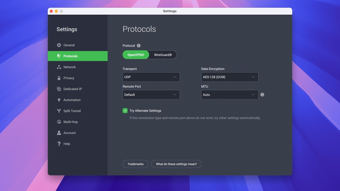Click the General gear icon in the sidebar
The width and height of the screenshot is (340, 191).
(59, 45)
